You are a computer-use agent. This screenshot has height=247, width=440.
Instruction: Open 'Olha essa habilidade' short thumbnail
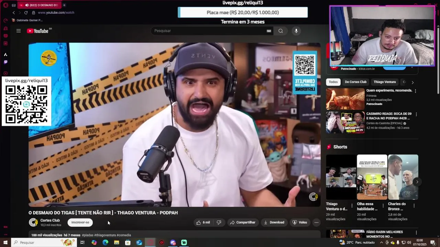[372, 177]
